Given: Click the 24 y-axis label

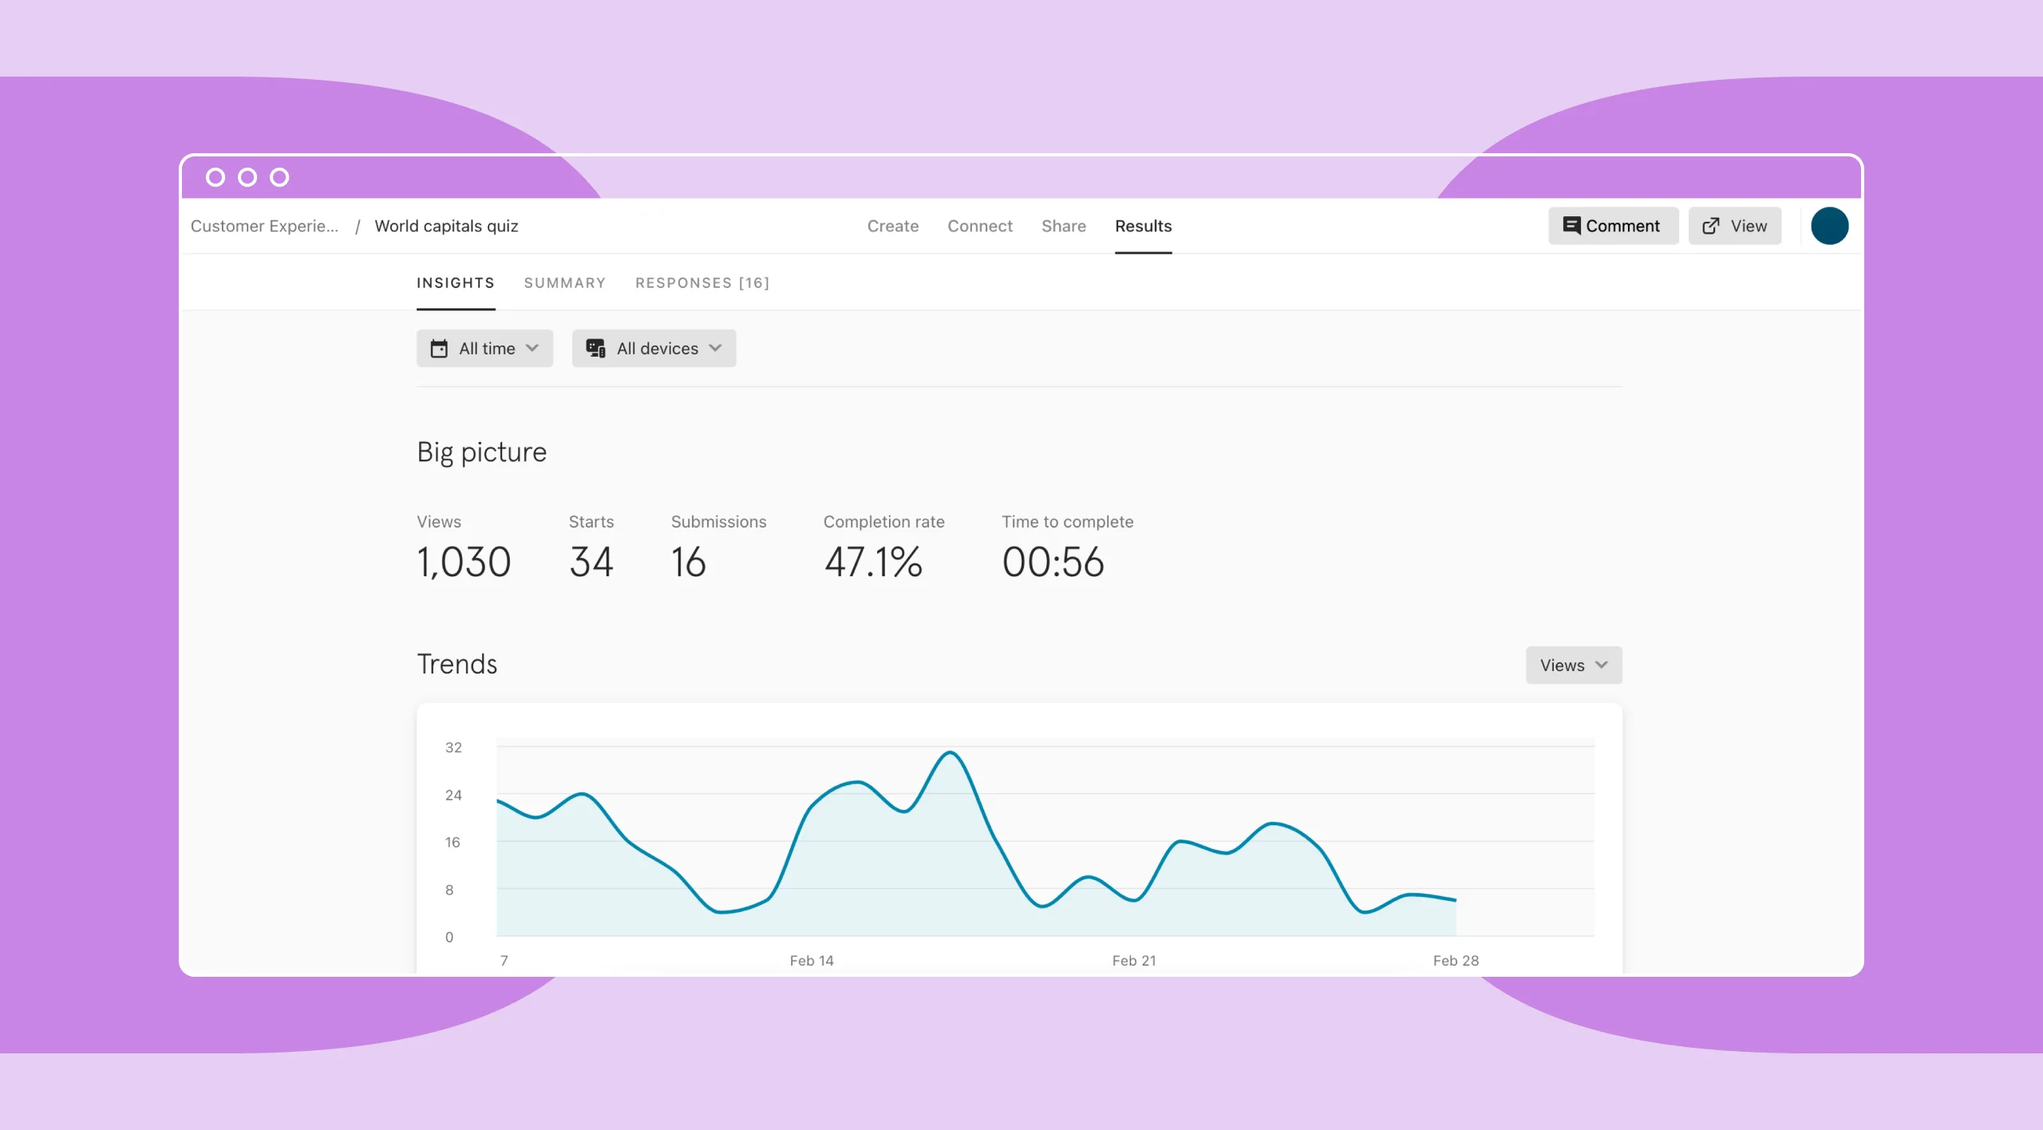Looking at the screenshot, I should pyautogui.click(x=453, y=795).
